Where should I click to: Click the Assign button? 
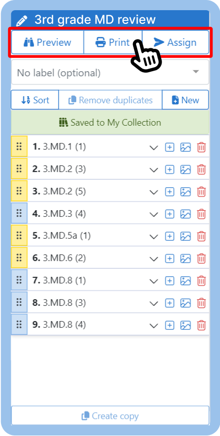[176, 42]
